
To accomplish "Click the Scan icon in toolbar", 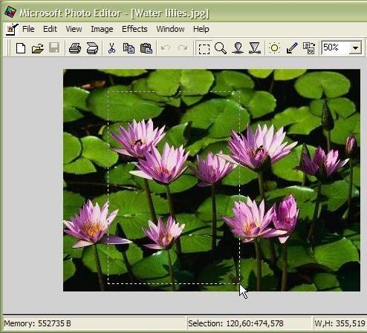I will [x=92, y=48].
